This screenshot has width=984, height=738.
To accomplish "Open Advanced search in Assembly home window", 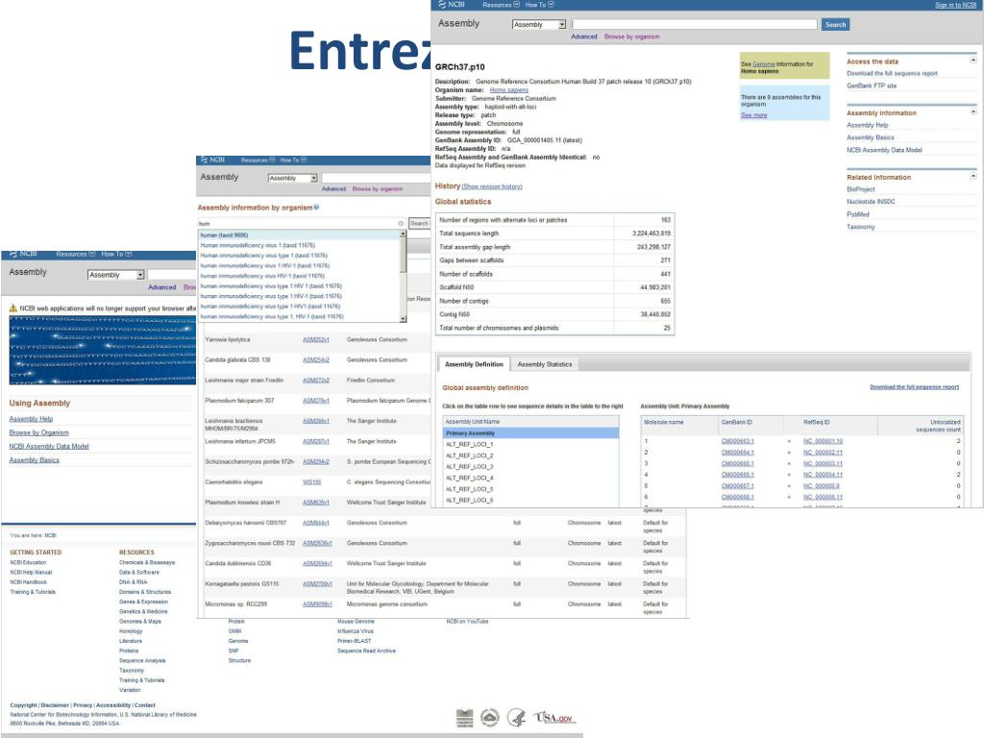I will tap(161, 287).
